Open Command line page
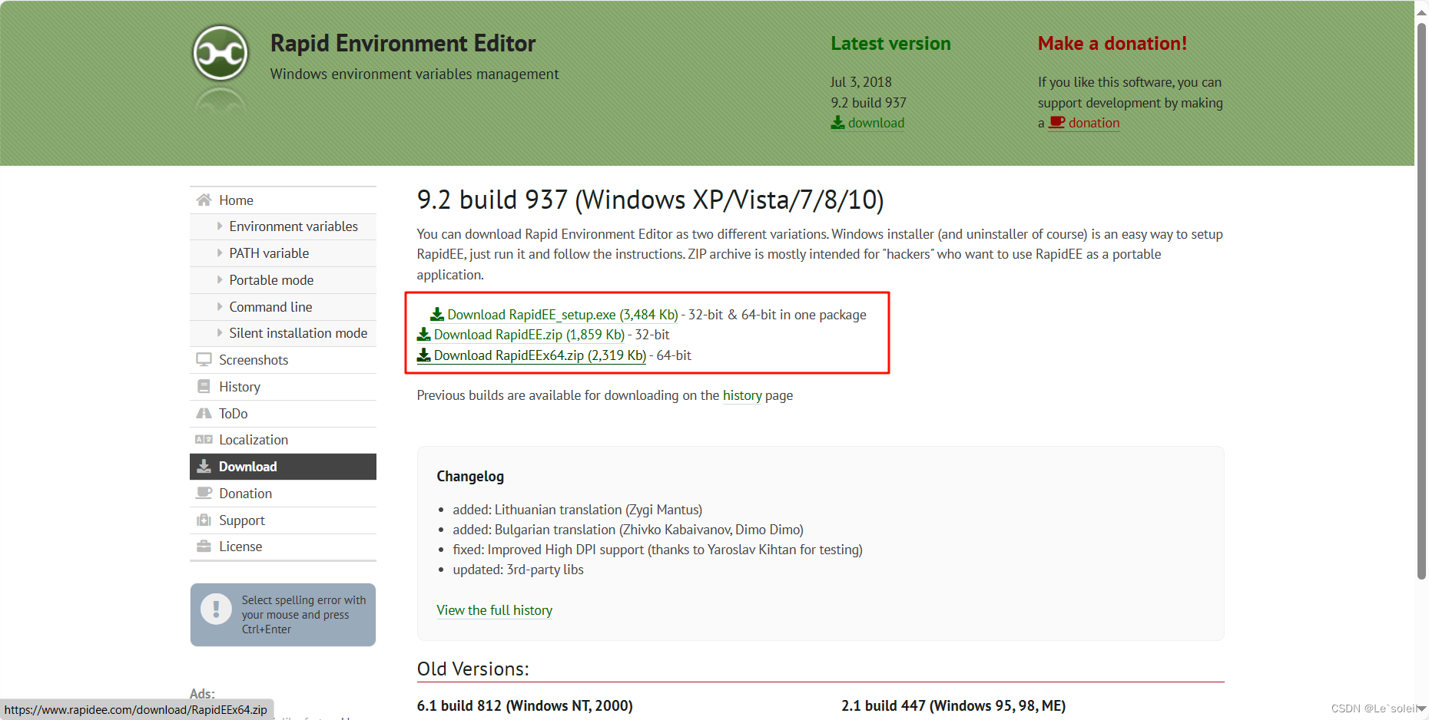The width and height of the screenshot is (1429, 720). (283, 307)
